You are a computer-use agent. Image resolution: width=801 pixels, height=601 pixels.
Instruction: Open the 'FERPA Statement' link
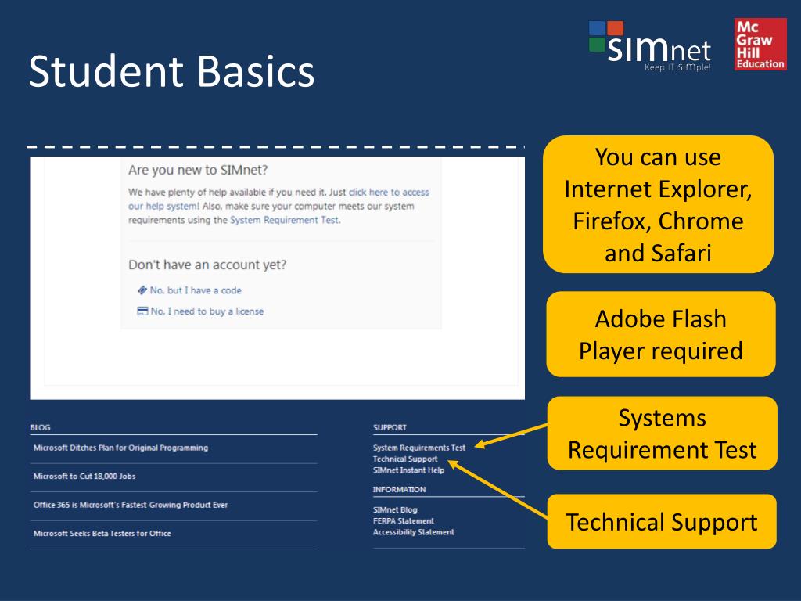[x=403, y=521]
